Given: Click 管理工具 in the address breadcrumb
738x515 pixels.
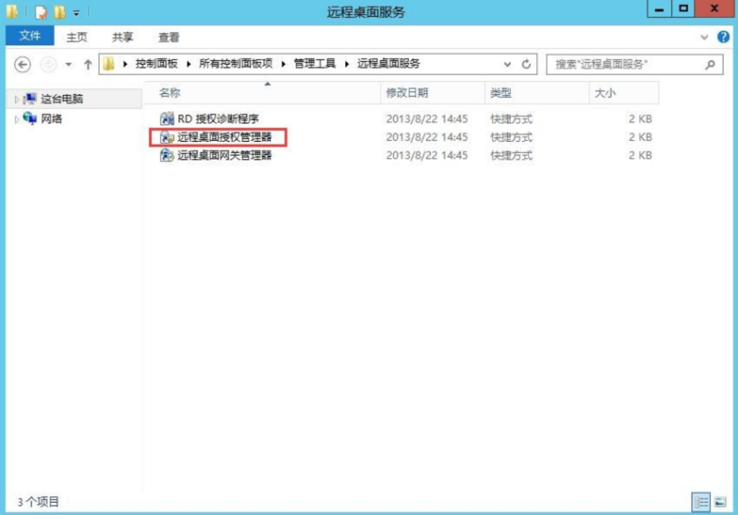Looking at the screenshot, I should [315, 63].
